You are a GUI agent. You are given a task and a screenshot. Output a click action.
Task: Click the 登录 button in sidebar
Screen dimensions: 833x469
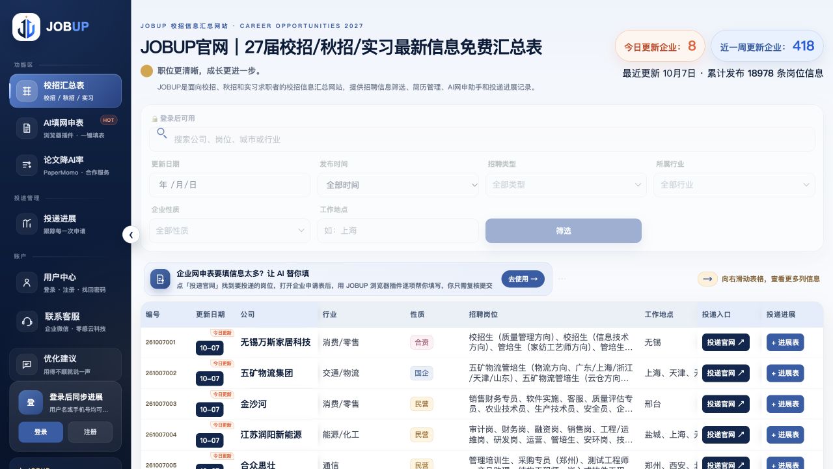(x=40, y=432)
